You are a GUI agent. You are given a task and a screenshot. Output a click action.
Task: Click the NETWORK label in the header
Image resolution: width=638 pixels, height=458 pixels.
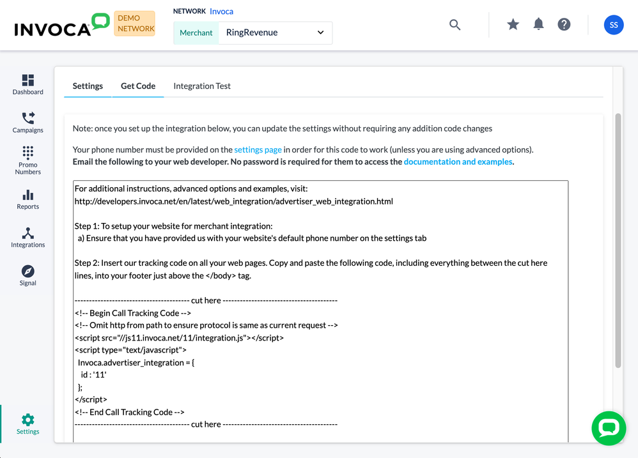point(189,11)
